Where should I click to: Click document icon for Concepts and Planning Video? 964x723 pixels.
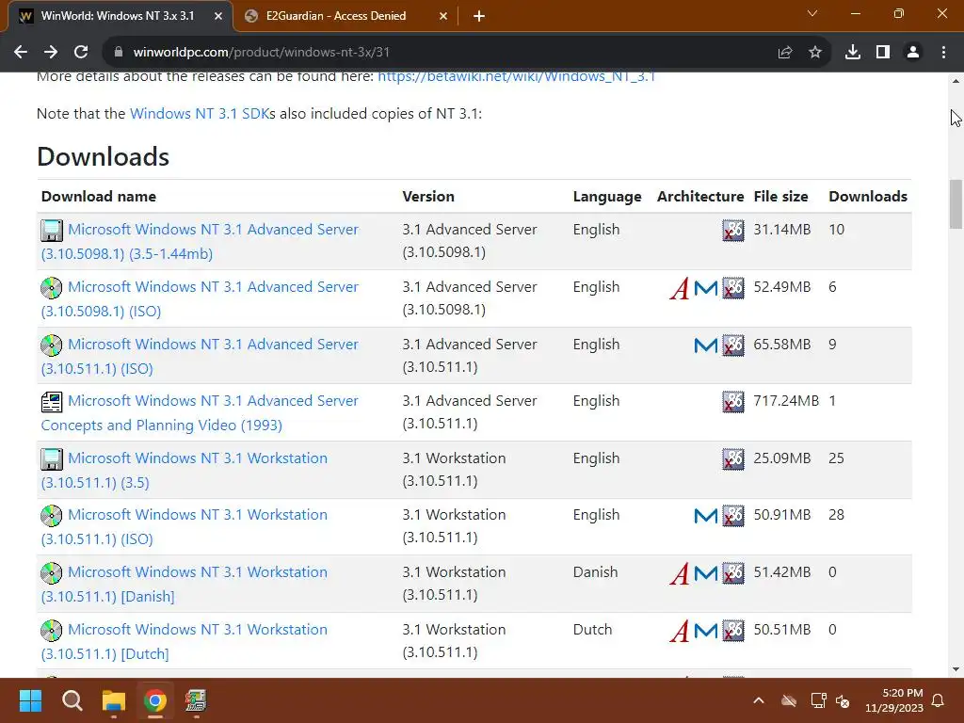click(52, 402)
